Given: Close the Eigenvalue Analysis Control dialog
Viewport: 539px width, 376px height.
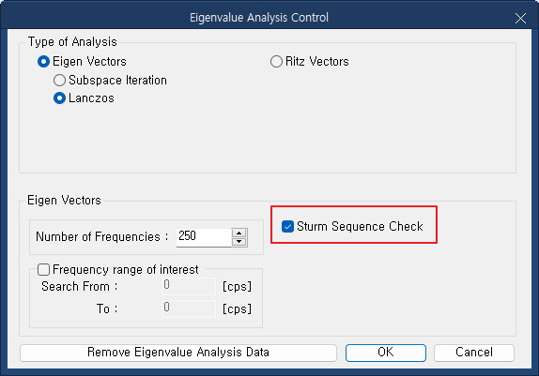Looking at the screenshot, I should click(x=520, y=18).
